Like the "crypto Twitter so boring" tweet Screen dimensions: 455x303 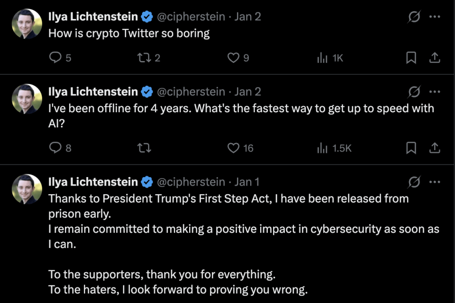[x=233, y=58]
